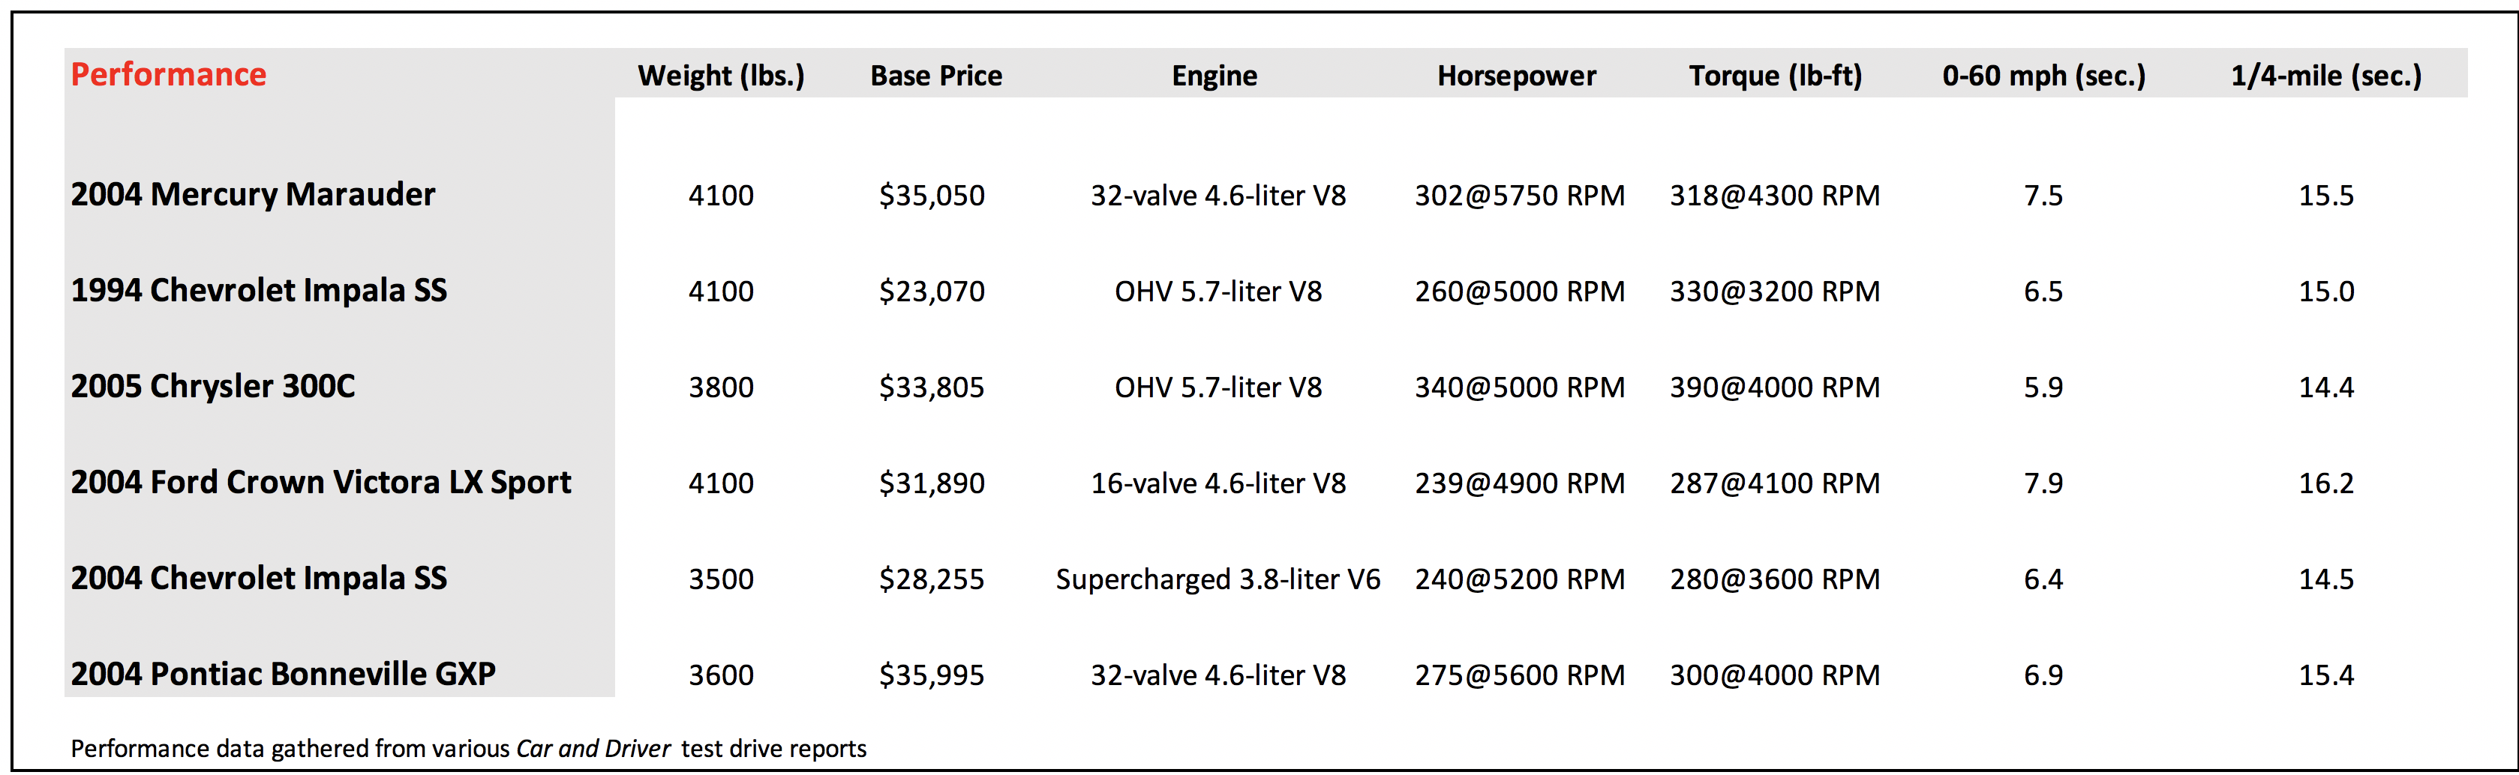Select the $35,050 base price cell
The height and width of the screenshot is (775, 2519).
(931, 196)
